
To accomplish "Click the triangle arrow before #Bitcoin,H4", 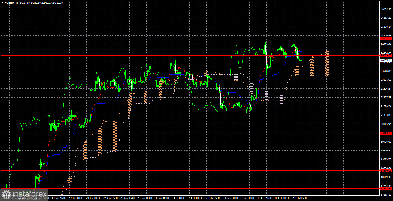I will 2,3.
